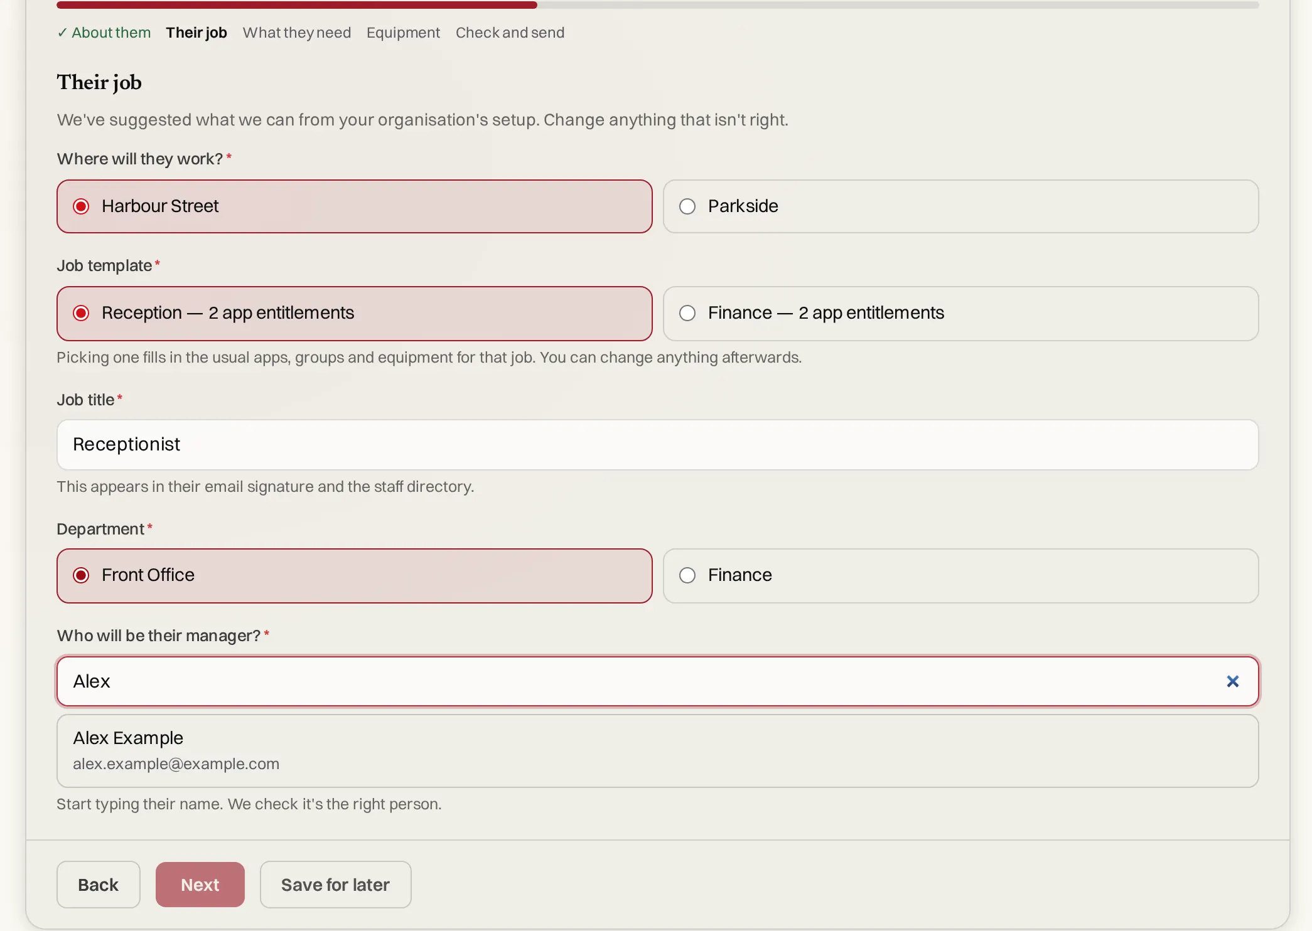
Task: Select Finance department
Action: click(x=960, y=576)
